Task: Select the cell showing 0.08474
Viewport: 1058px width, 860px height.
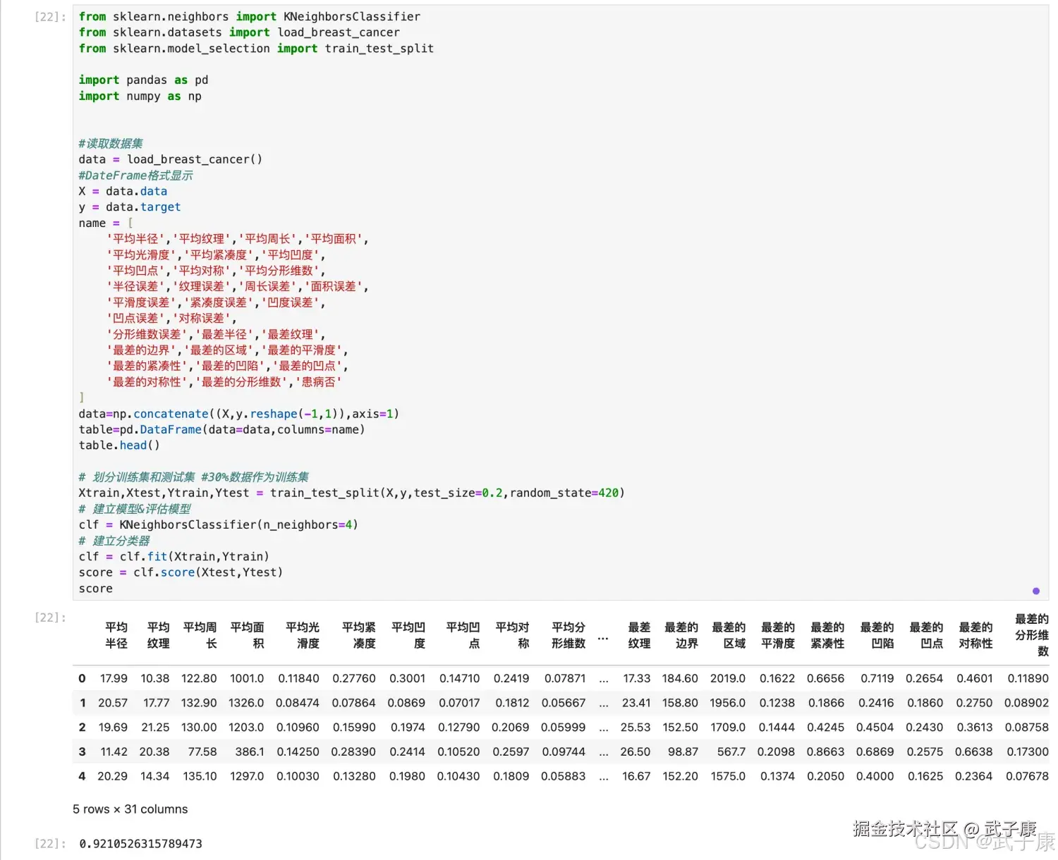Action: pyautogui.click(x=298, y=703)
